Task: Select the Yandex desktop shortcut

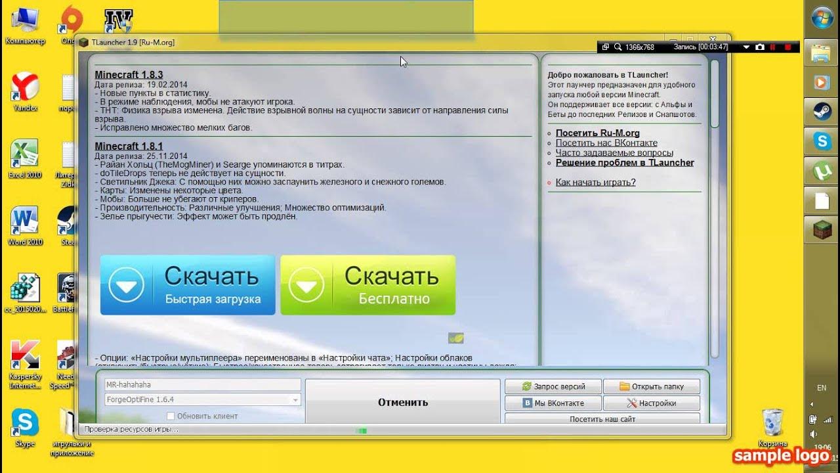Action: (x=25, y=92)
